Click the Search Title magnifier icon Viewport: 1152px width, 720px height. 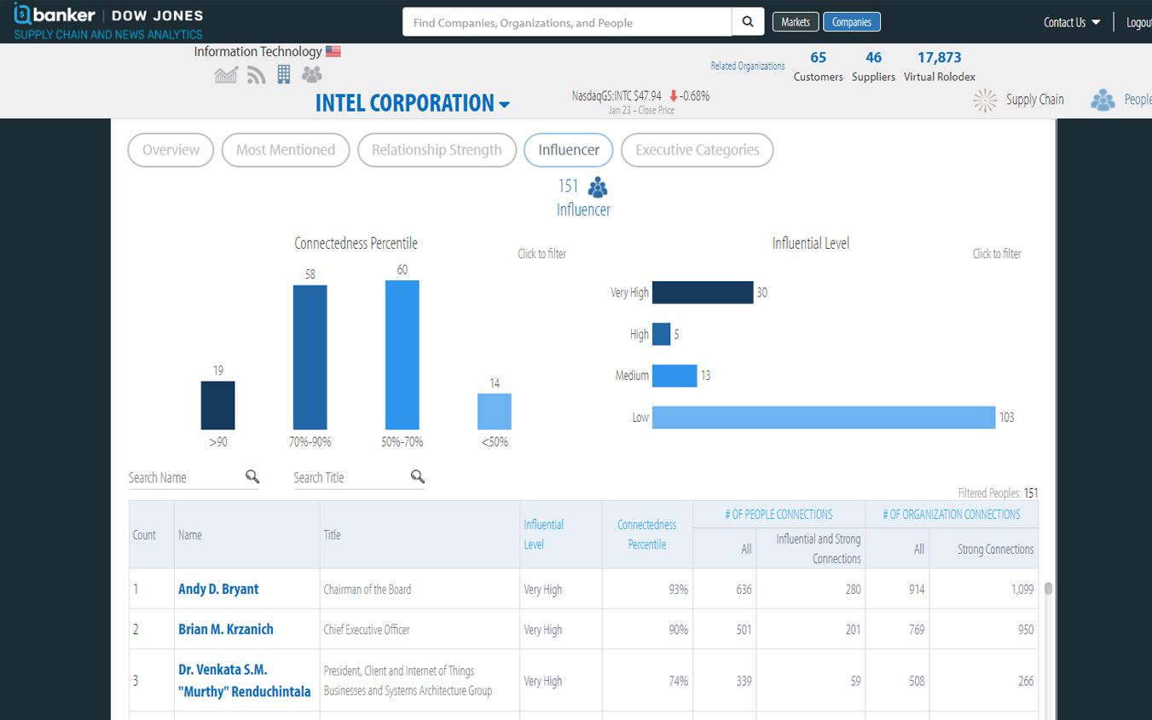tap(417, 476)
